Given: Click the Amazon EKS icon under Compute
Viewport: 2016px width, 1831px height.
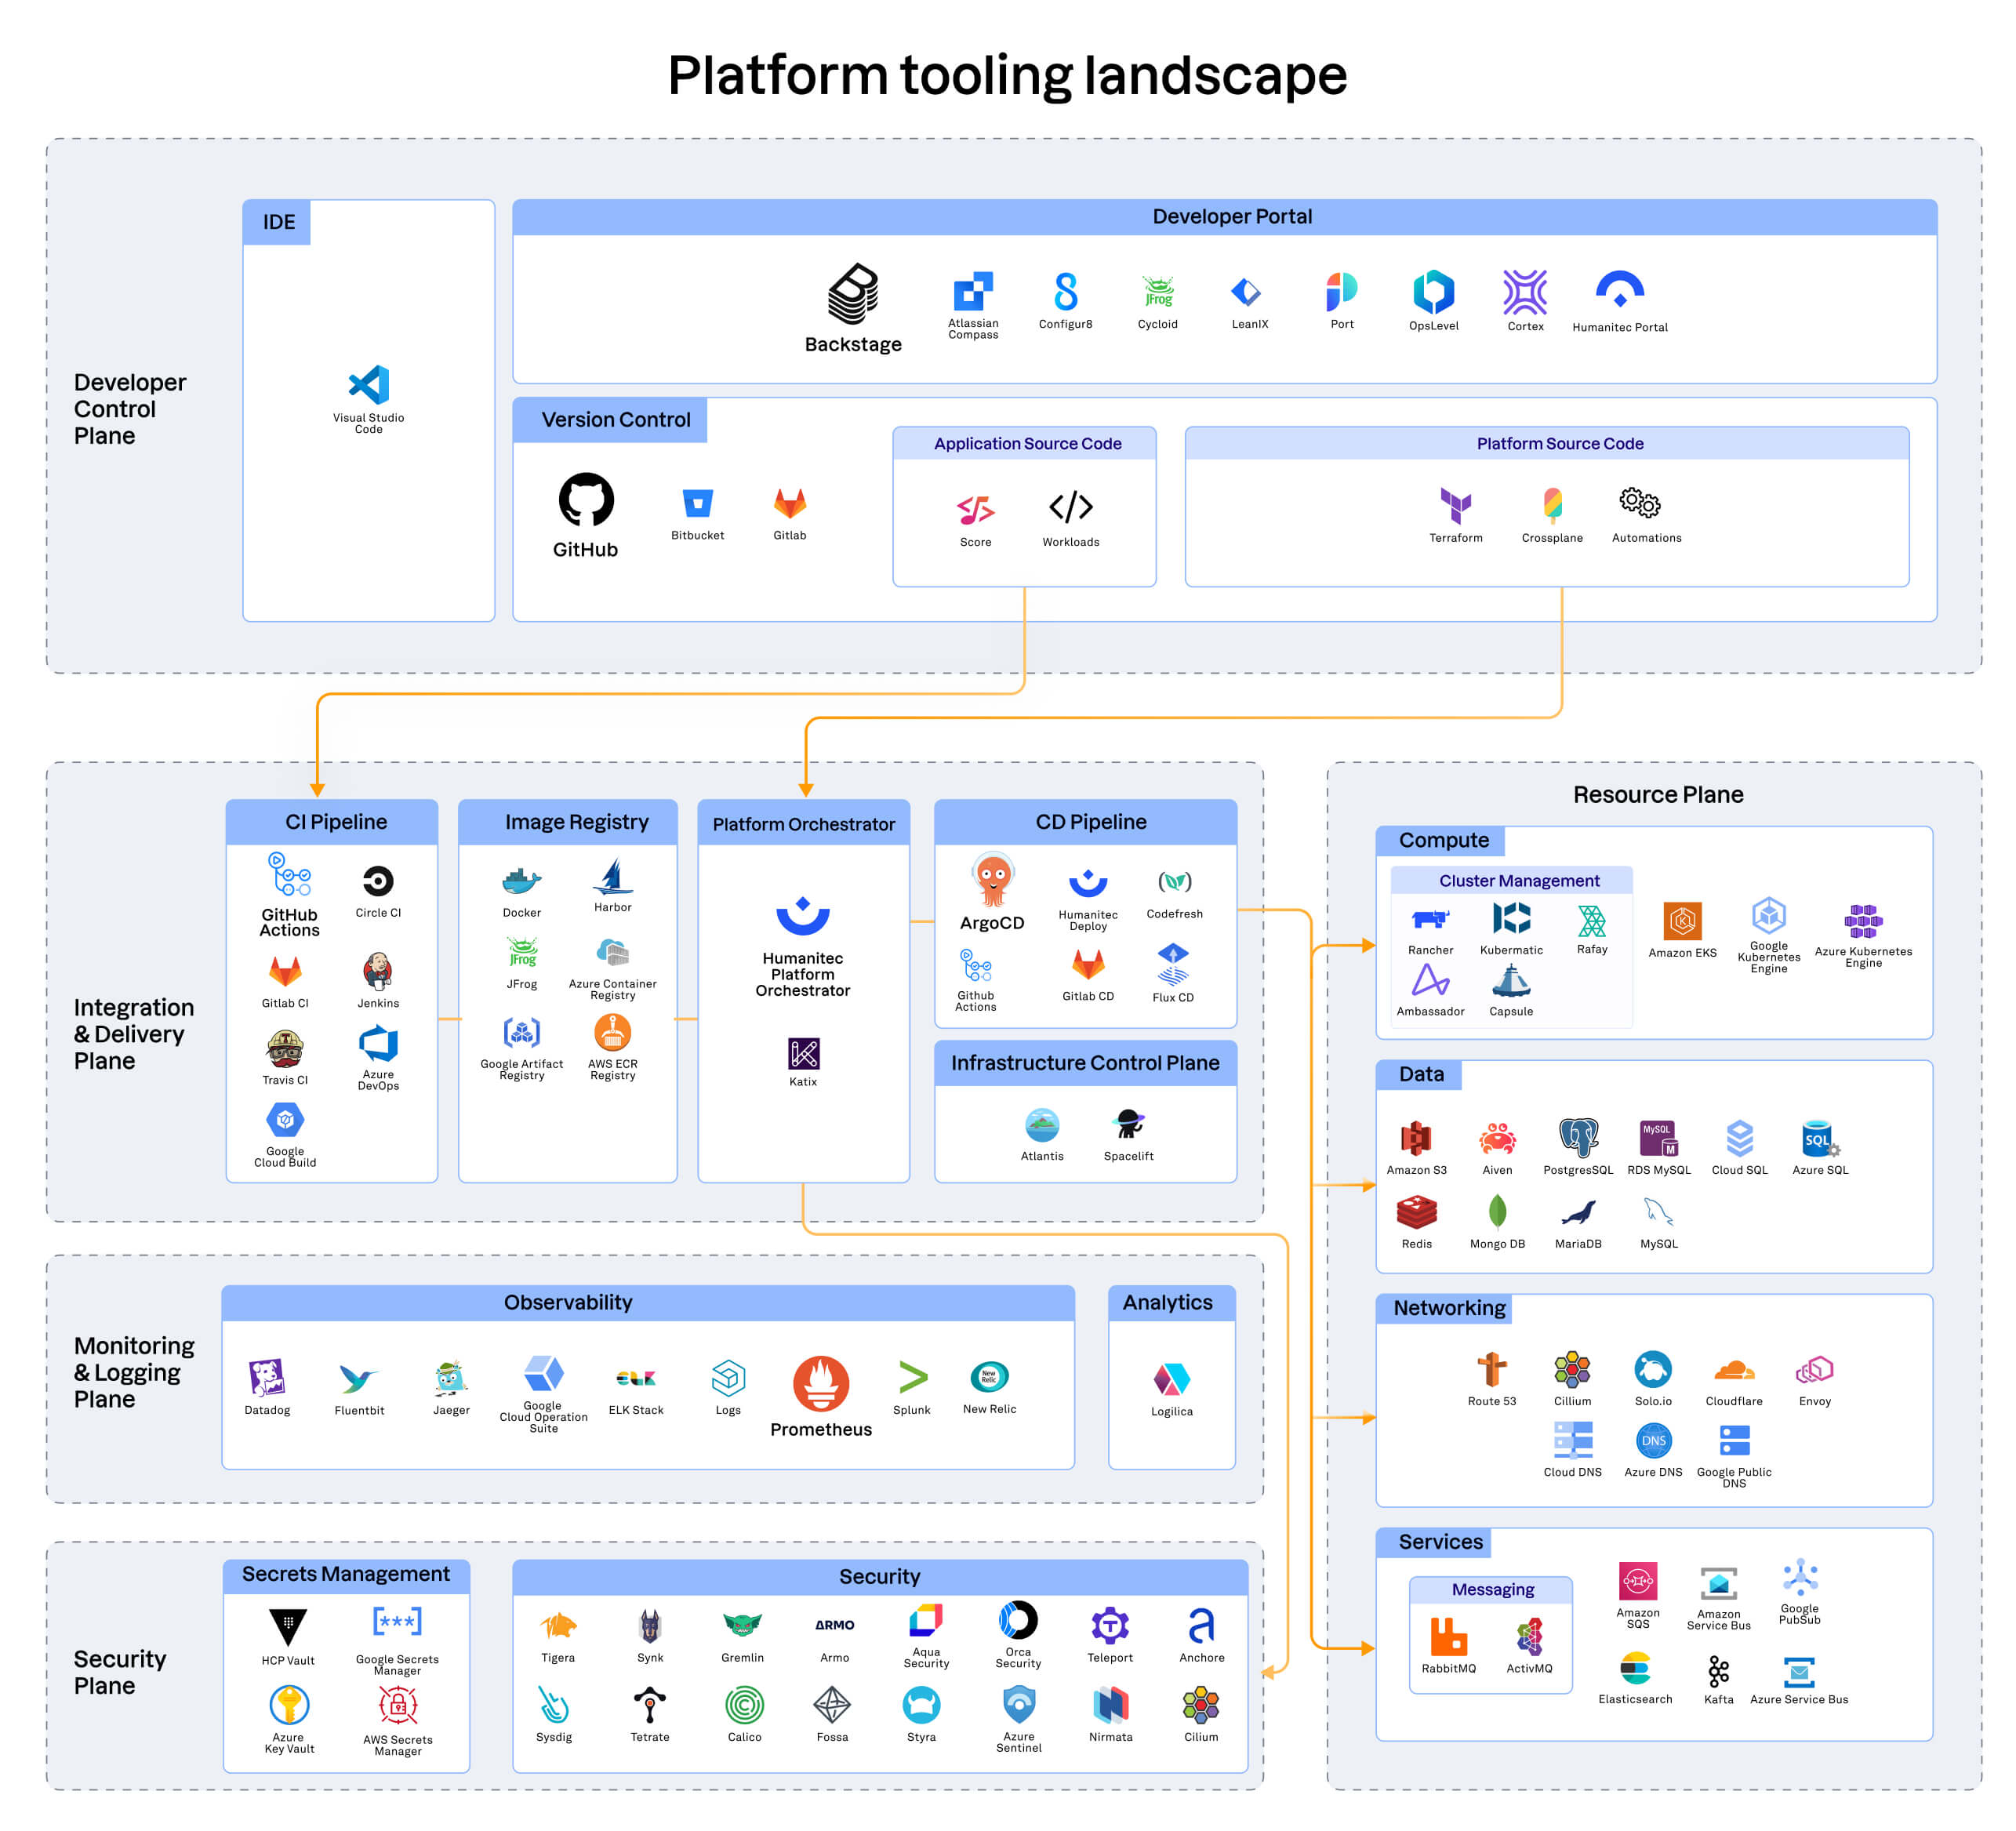Looking at the screenshot, I should pos(1683,921).
